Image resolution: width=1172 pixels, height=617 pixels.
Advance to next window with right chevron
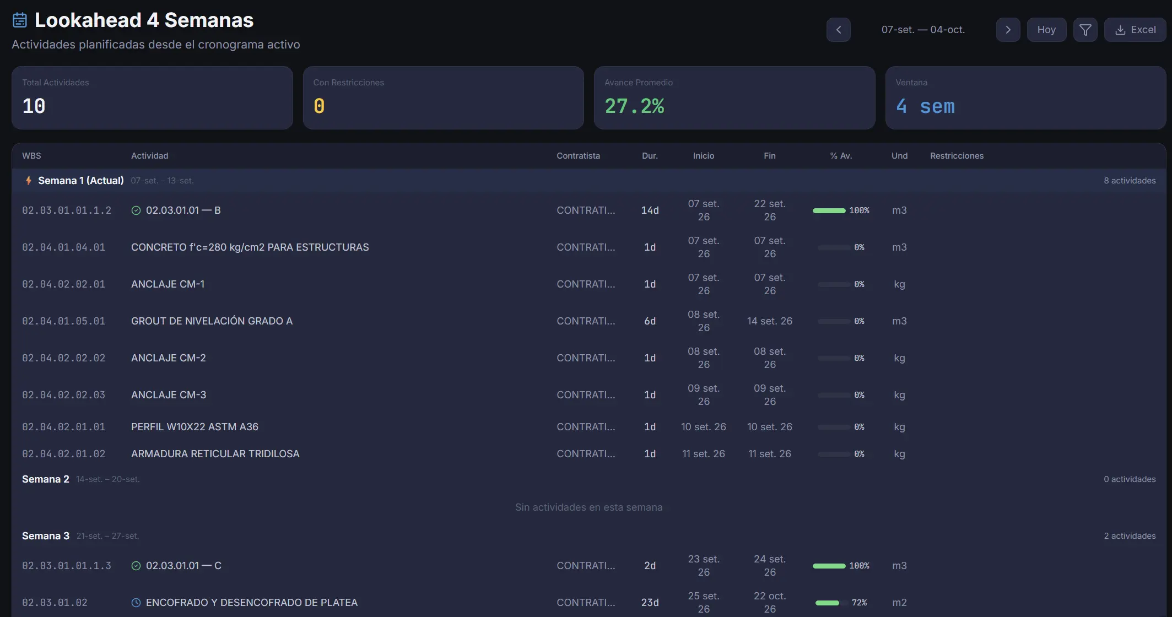(x=1008, y=30)
